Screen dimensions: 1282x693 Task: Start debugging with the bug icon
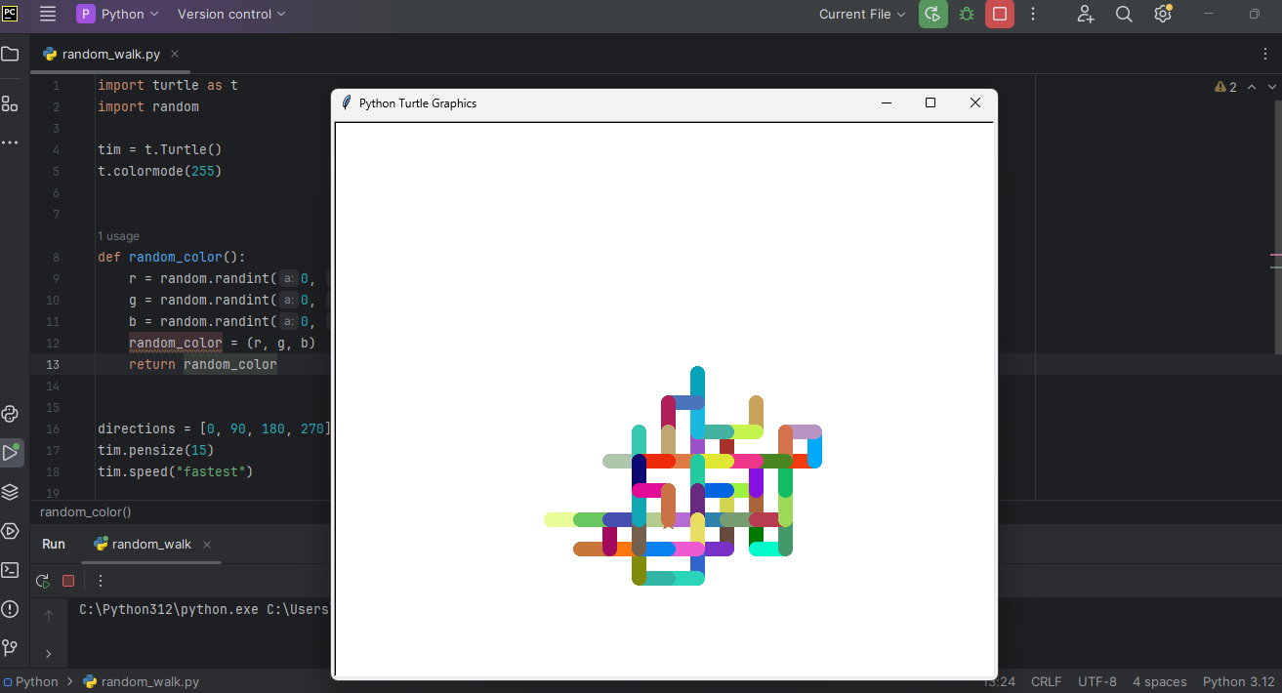[x=967, y=15]
